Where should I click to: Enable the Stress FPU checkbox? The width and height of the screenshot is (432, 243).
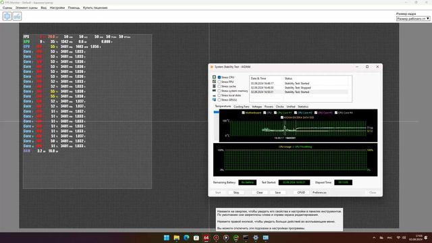coord(219,82)
